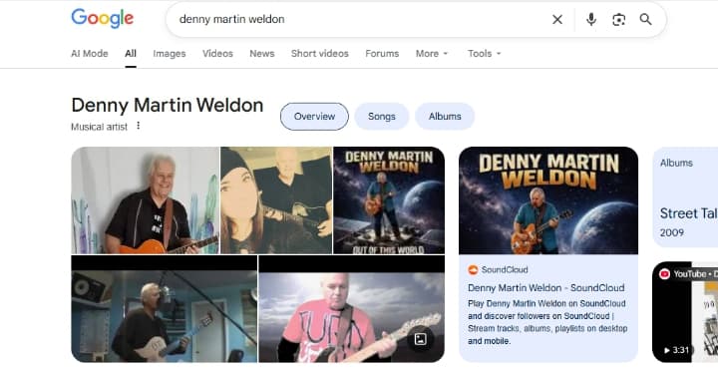Switch to AI Mode tab

click(x=90, y=54)
